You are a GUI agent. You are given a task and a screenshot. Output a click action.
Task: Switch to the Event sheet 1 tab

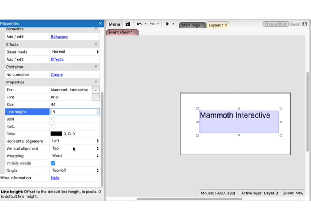point(120,33)
